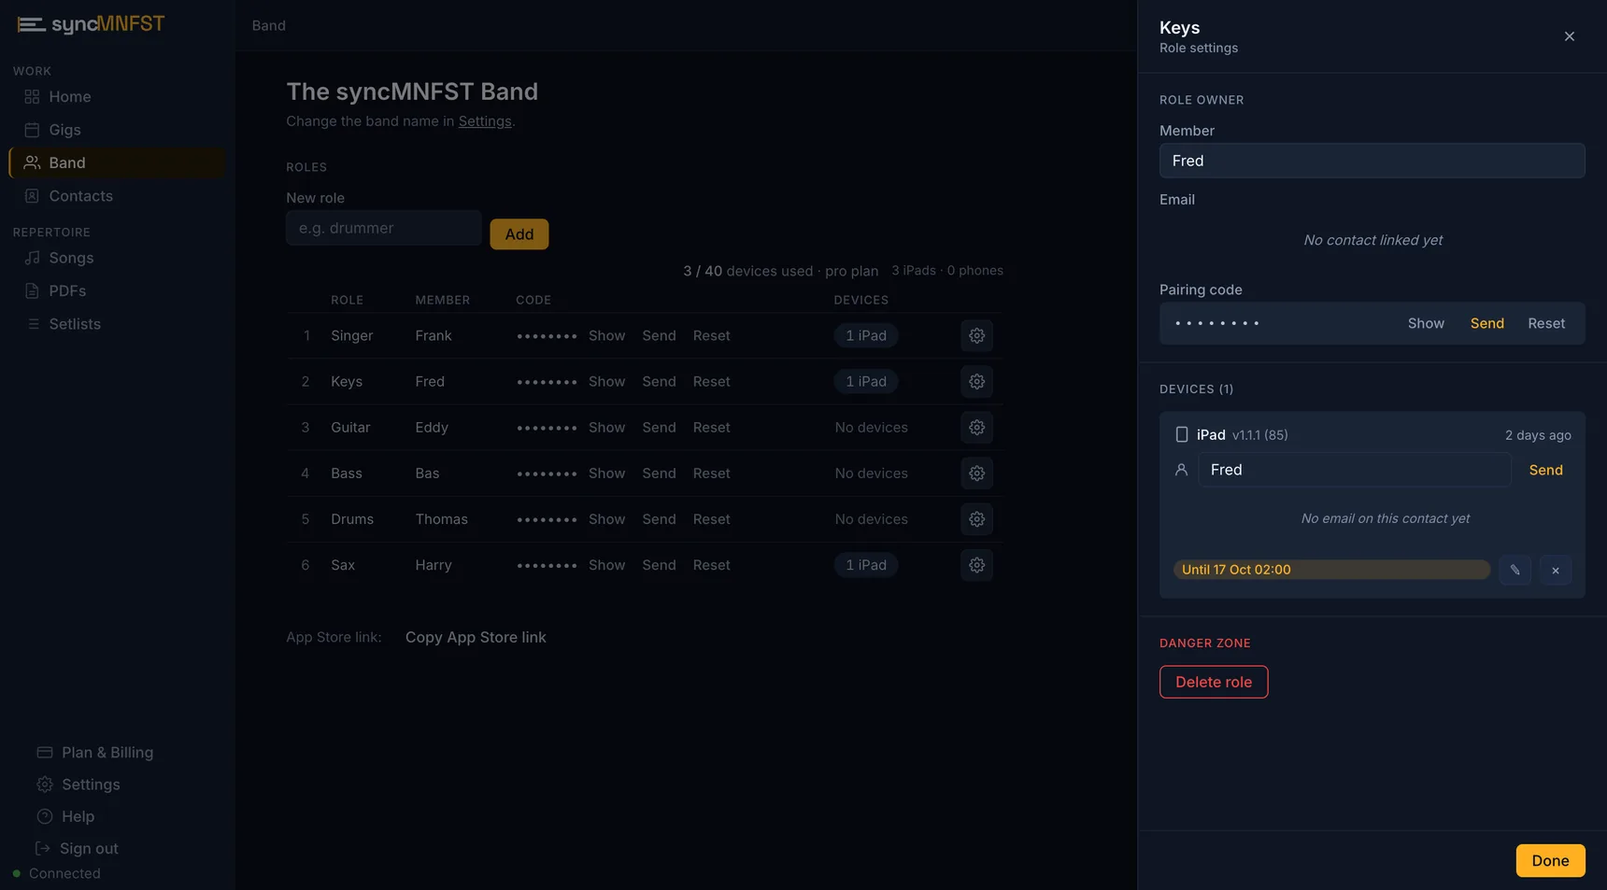Open Contacts in the sidebar
1607x890 pixels.
click(x=116, y=196)
